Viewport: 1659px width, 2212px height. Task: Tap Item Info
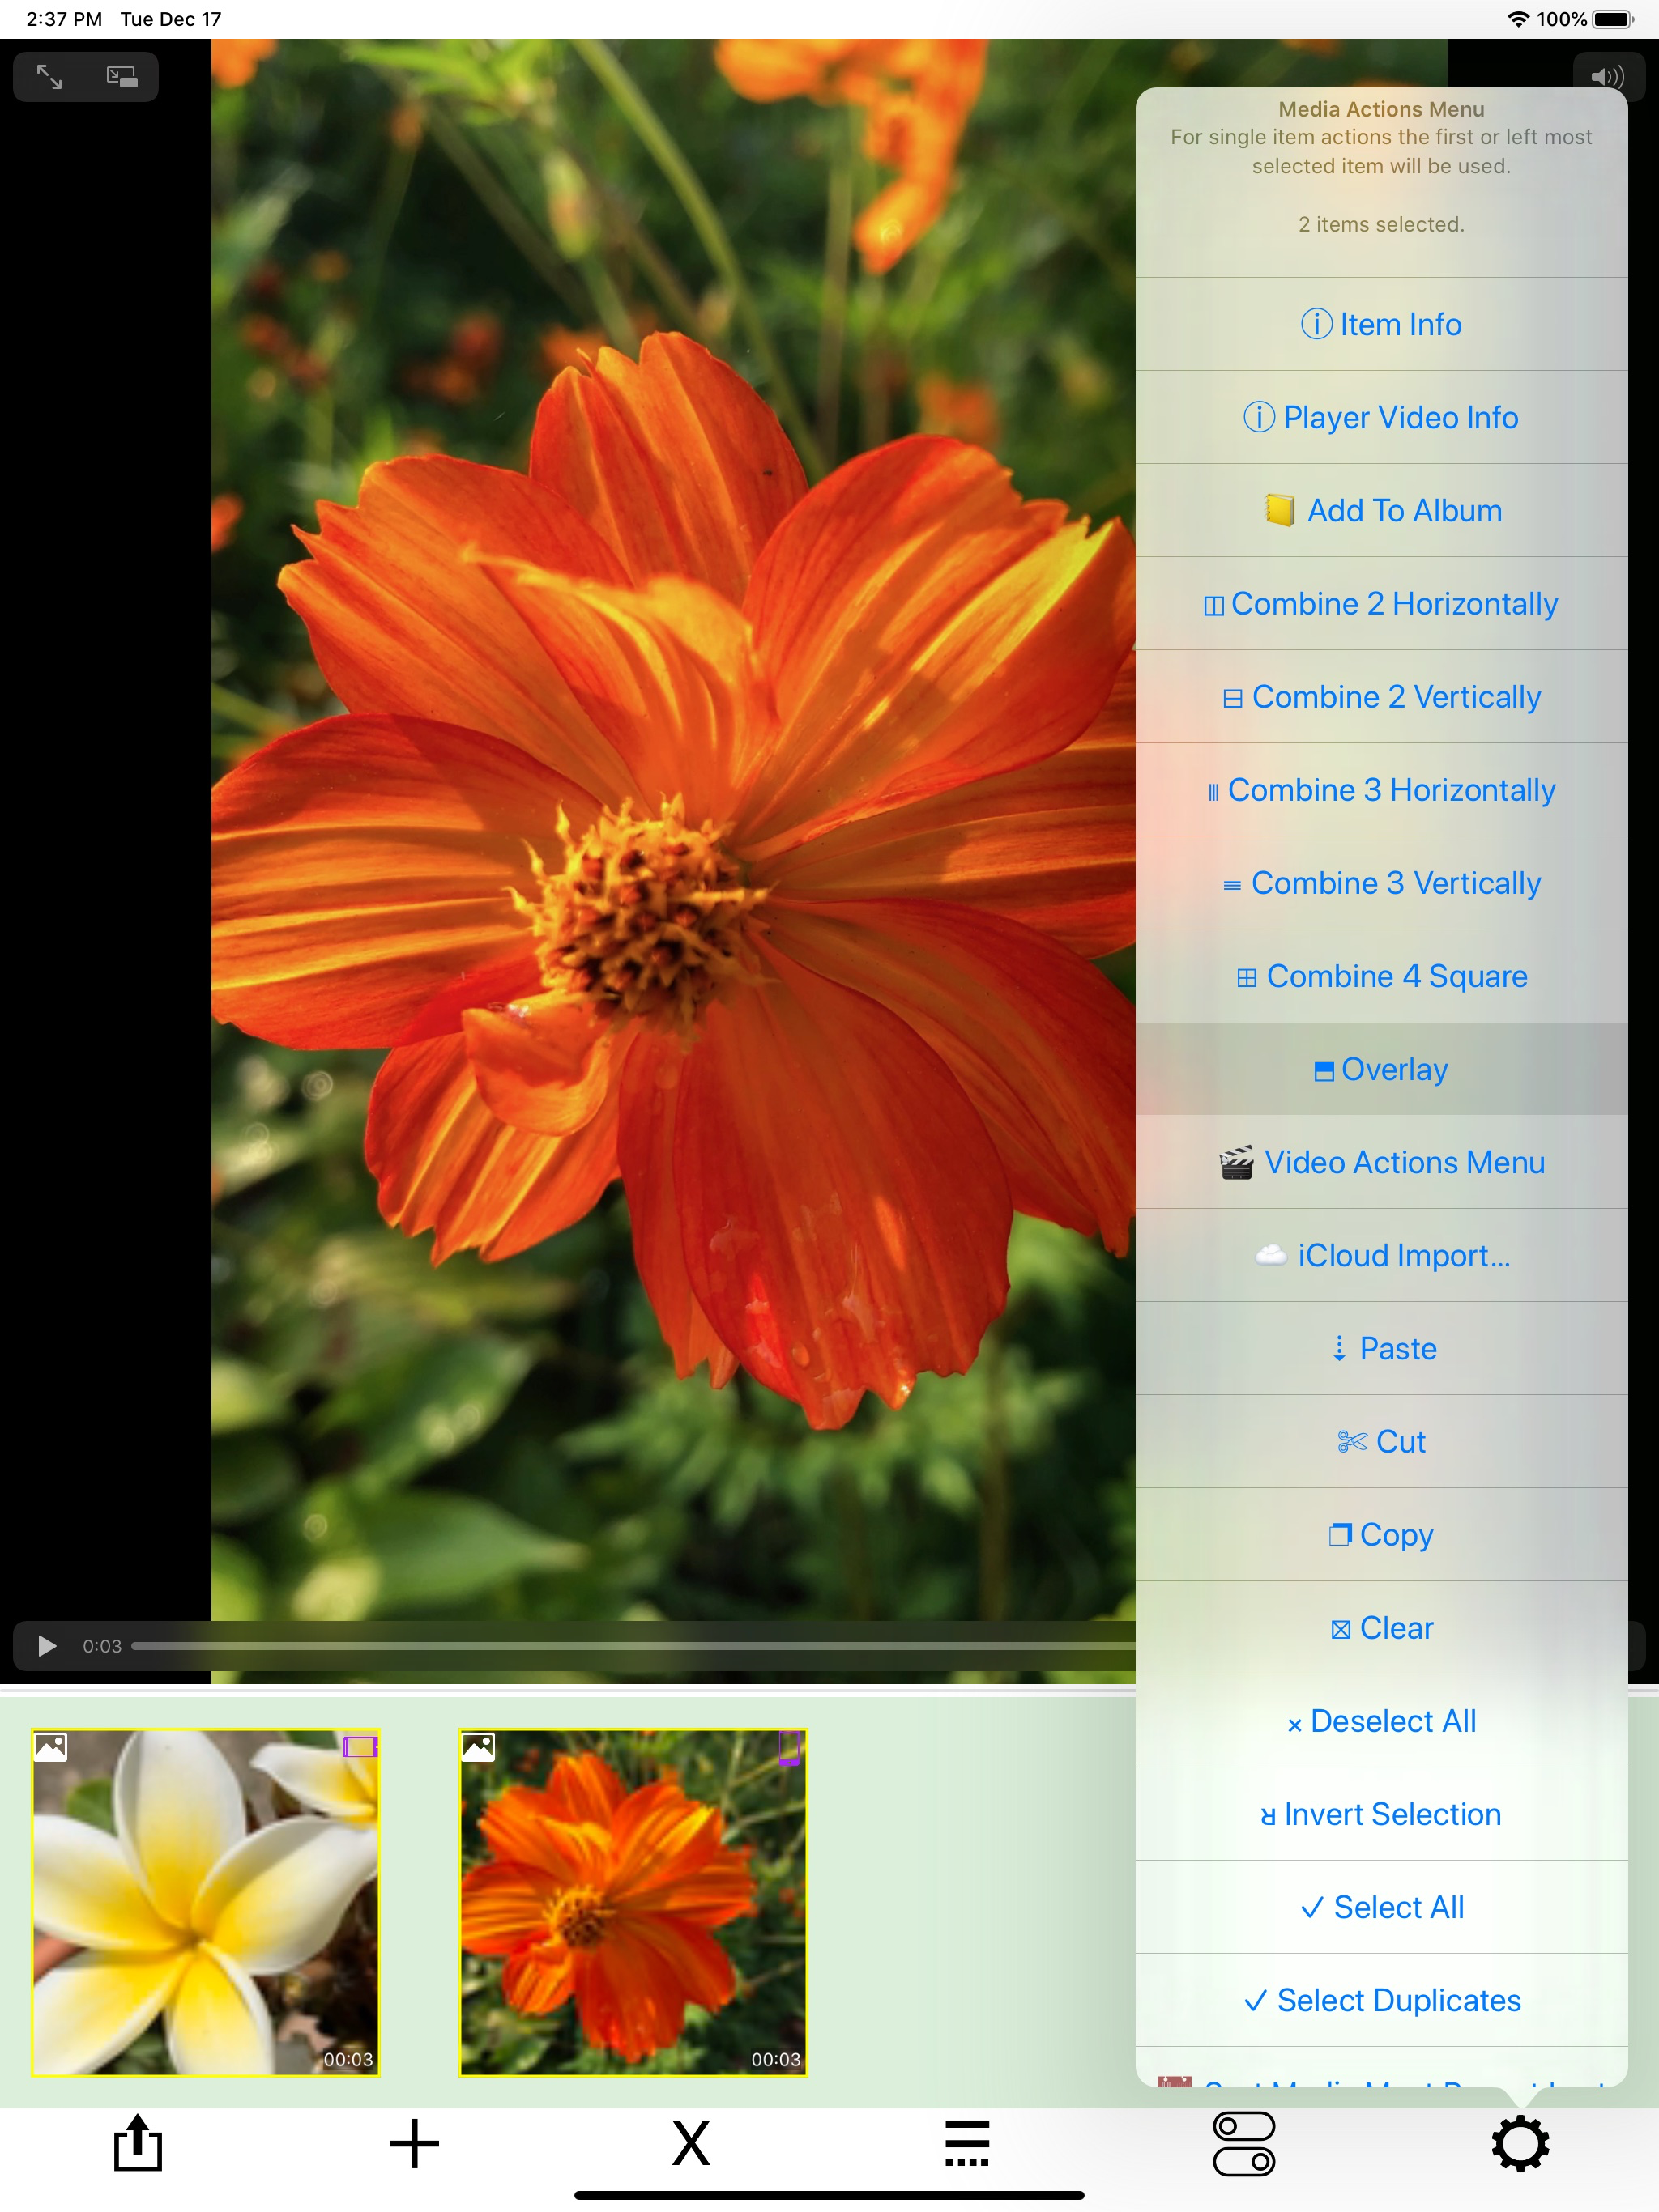1381,324
